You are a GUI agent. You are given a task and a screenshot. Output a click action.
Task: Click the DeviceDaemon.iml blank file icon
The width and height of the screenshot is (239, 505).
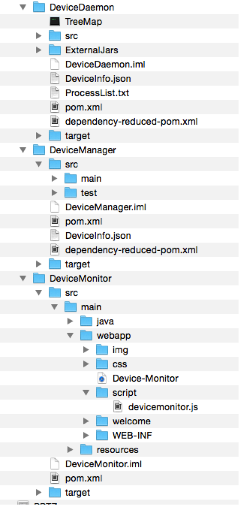(55, 64)
